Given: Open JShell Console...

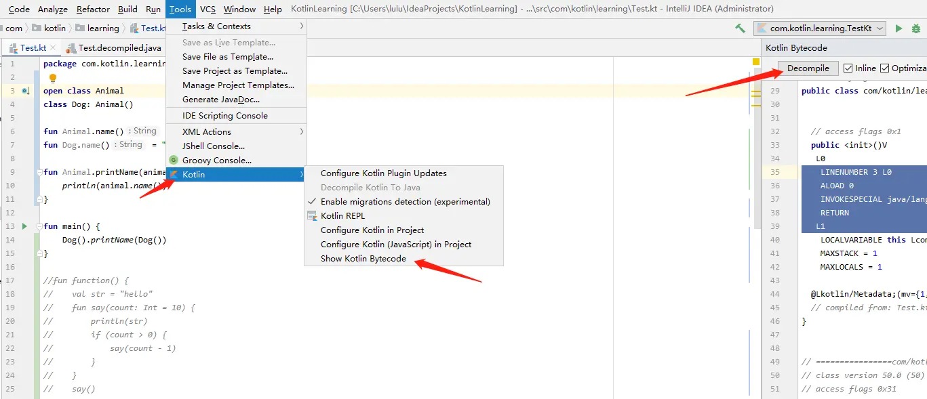Looking at the screenshot, I should click(236, 146).
